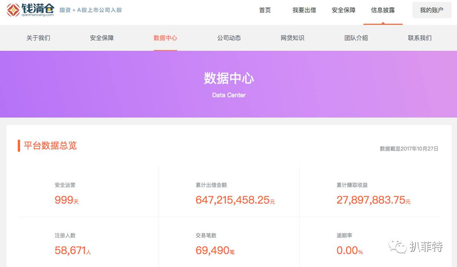This screenshot has width=457, height=267.
Task: Click the 累计赚取收益 value 27,897,883.75
Action: tap(371, 200)
